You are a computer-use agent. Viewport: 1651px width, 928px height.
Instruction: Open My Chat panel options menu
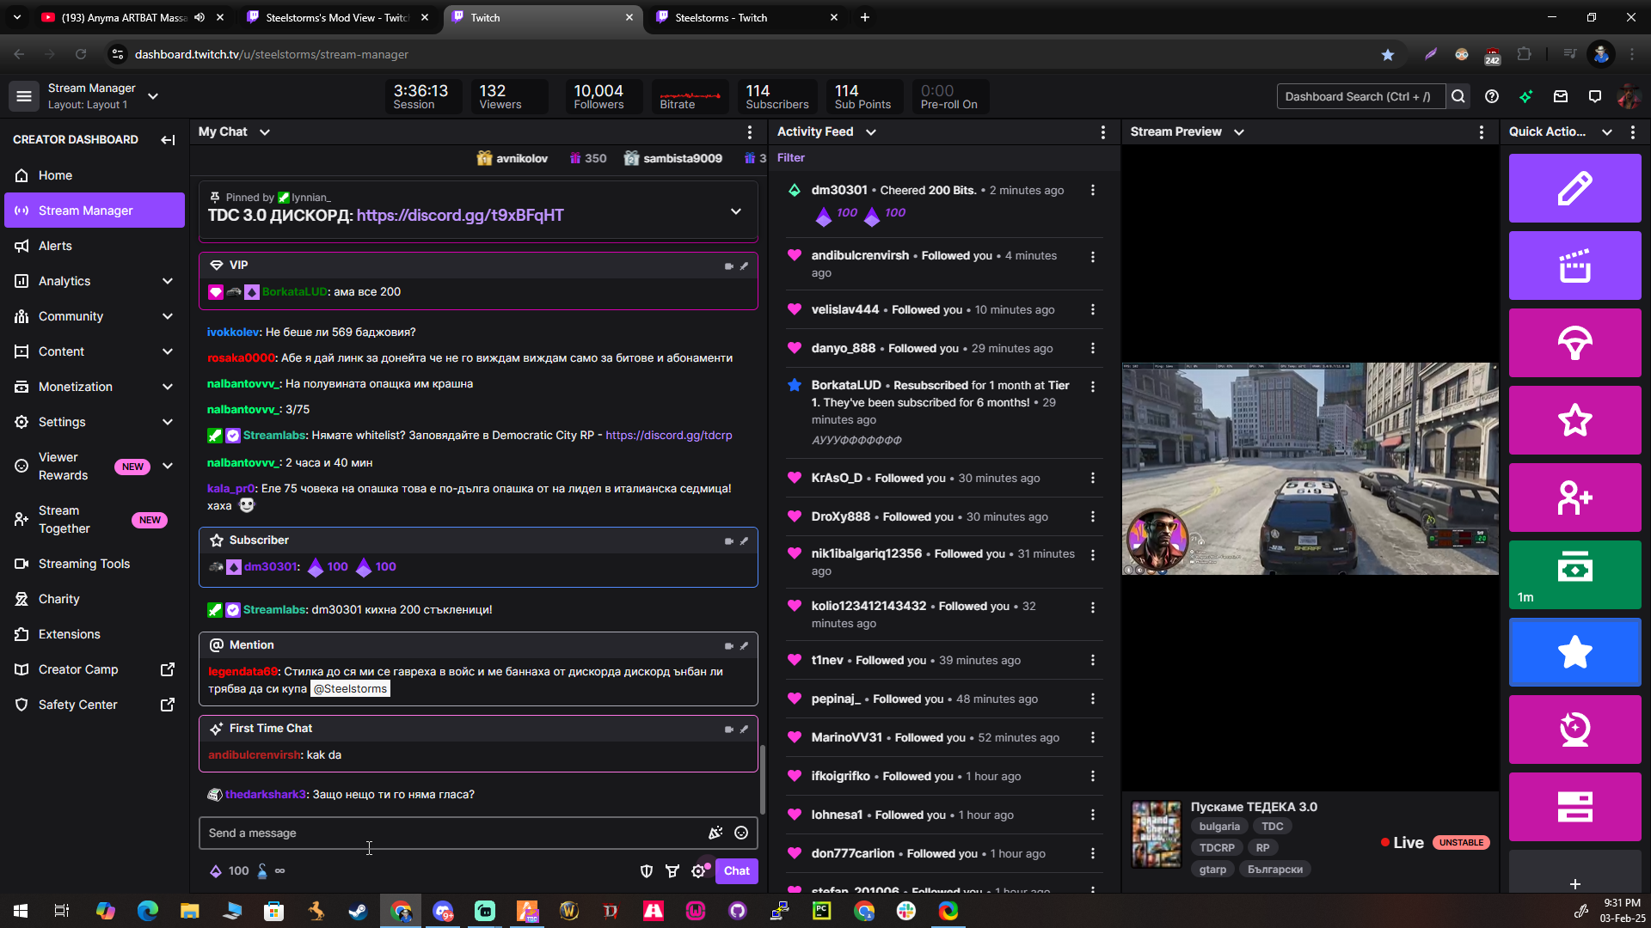(750, 132)
